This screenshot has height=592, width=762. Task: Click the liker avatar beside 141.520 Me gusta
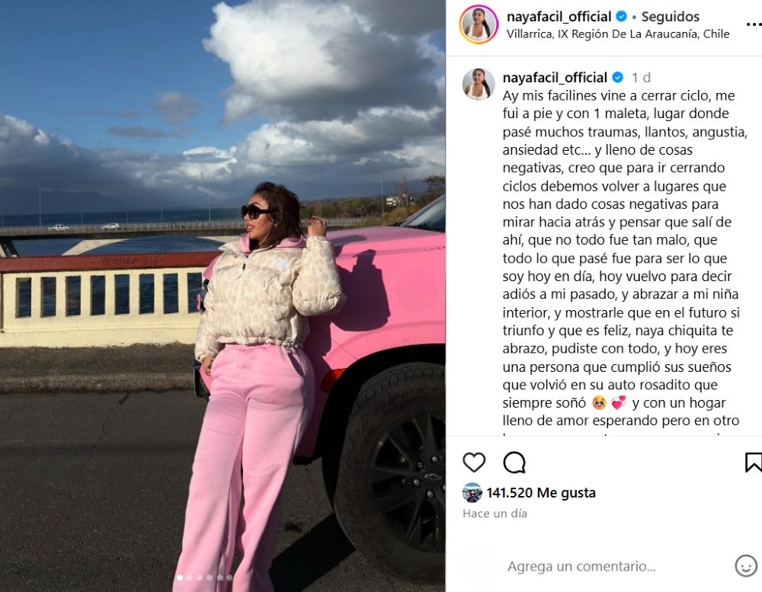(472, 493)
